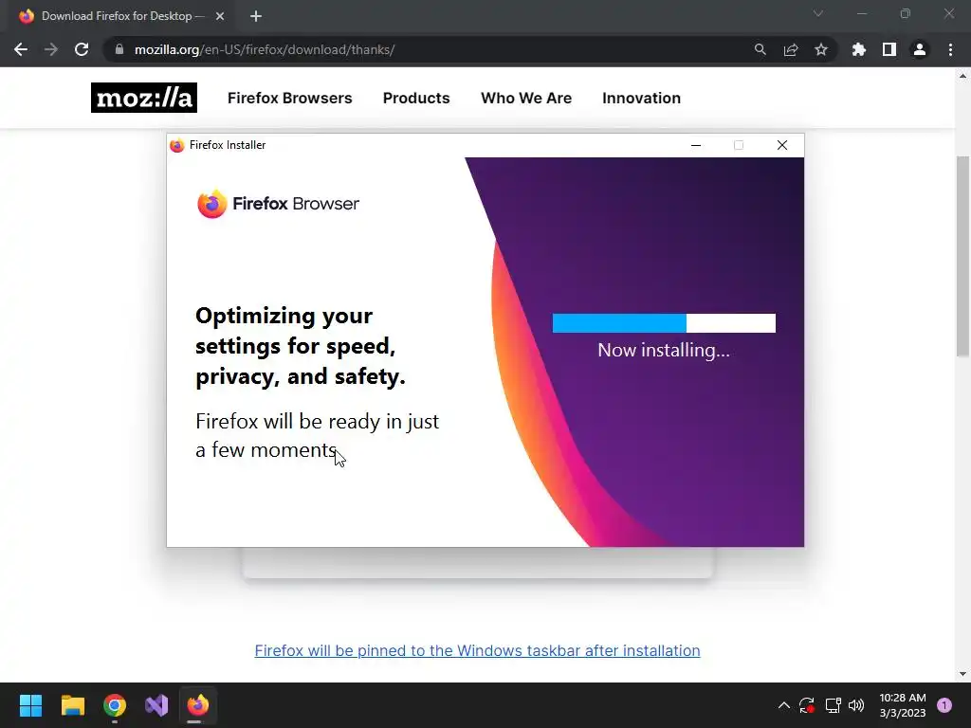Click the scrollbar down arrow

click(962, 674)
